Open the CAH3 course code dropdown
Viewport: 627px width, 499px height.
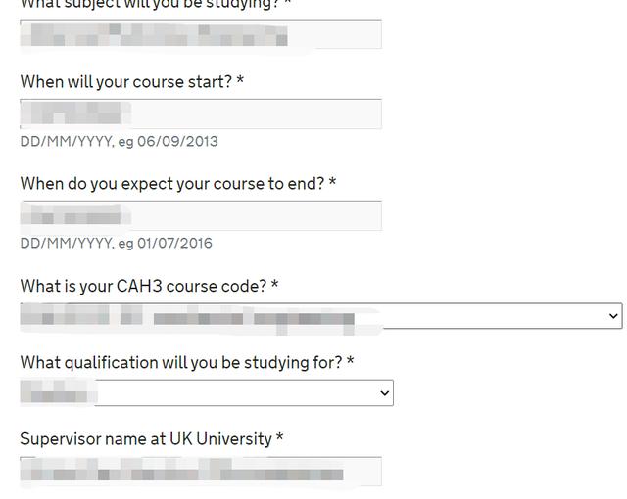click(320, 316)
